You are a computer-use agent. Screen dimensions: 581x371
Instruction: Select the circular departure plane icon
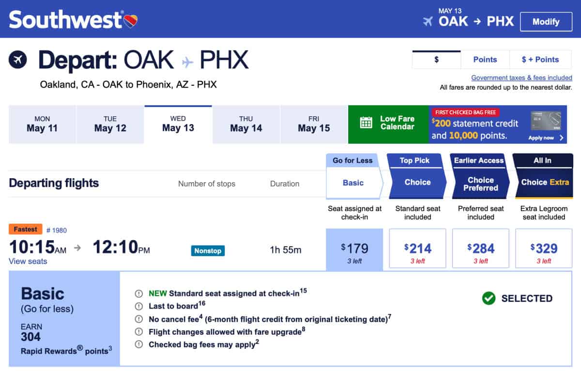point(18,61)
